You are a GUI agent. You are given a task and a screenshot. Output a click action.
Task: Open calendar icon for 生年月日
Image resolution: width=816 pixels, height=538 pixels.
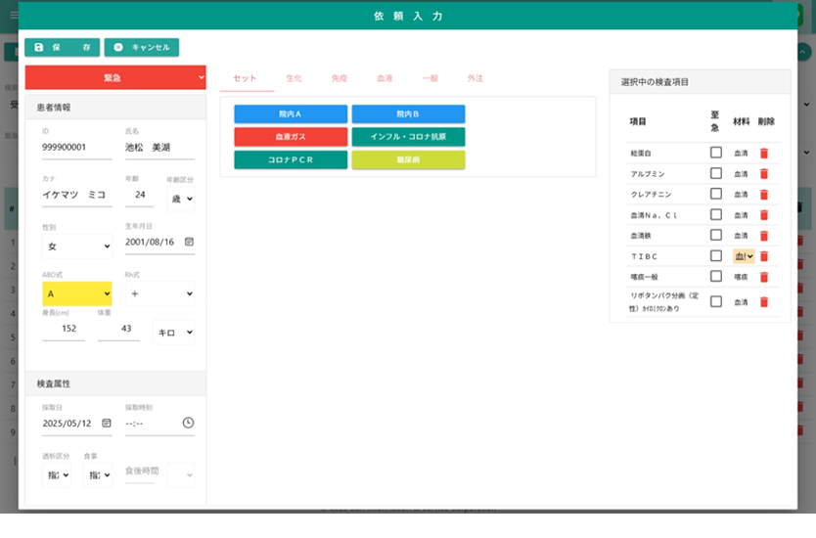(x=189, y=242)
